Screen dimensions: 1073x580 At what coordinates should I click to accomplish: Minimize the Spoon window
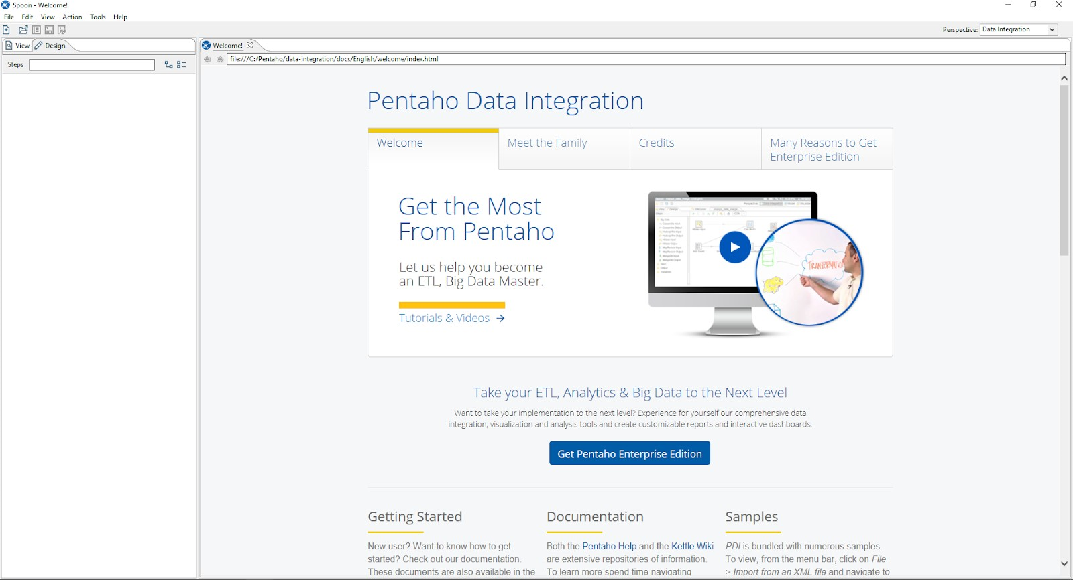pyautogui.click(x=1008, y=5)
